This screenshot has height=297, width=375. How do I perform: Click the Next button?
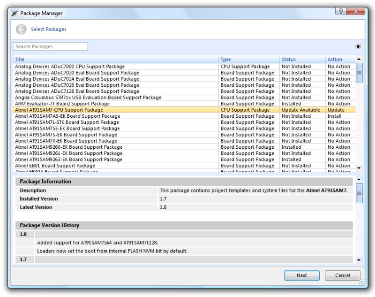(302, 275)
